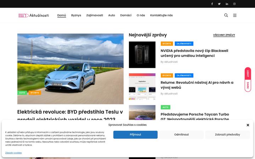Click the Aktuálnosti site logo
The height and width of the screenshot is (159, 255).
[34, 16]
